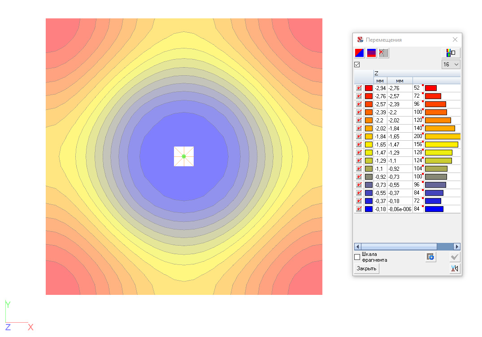Uncheck the -0,37 to -0,18 range row

click(359, 201)
